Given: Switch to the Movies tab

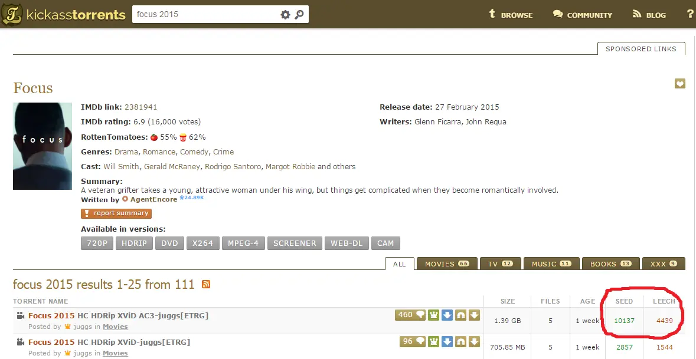Looking at the screenshot, I should click(447, 264).
